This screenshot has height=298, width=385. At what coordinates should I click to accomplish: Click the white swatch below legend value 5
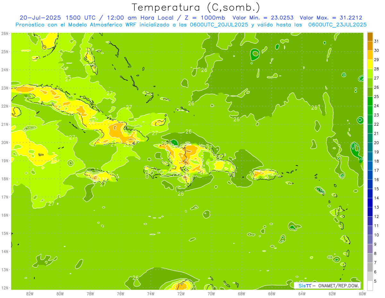point(370,285)
